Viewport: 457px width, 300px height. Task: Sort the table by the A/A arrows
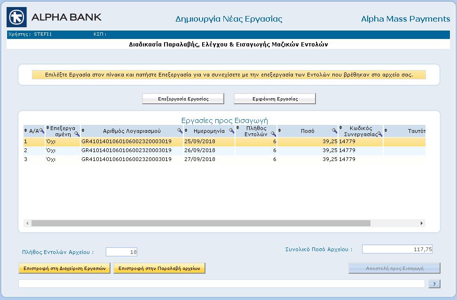point(26,131)
